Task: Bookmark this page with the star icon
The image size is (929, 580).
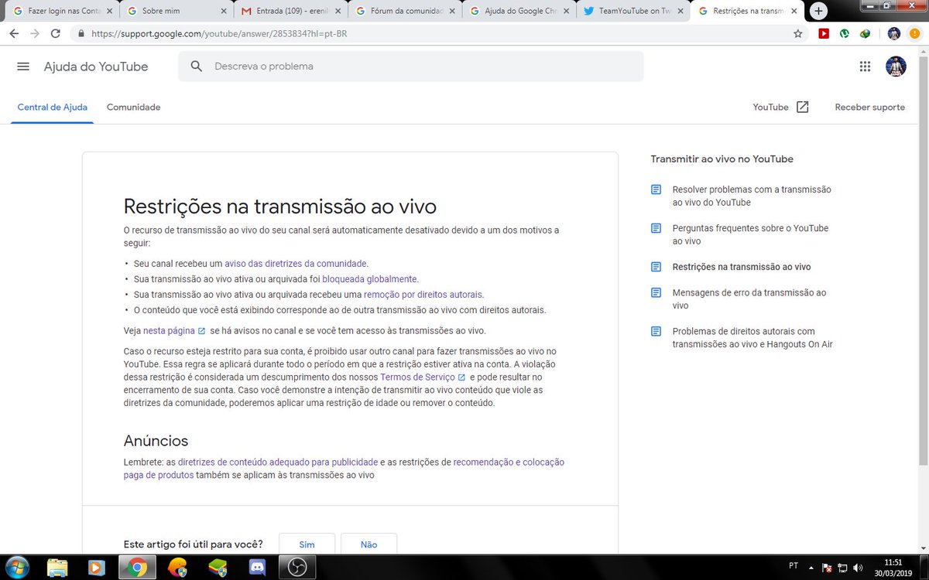Action: [798, 34]
